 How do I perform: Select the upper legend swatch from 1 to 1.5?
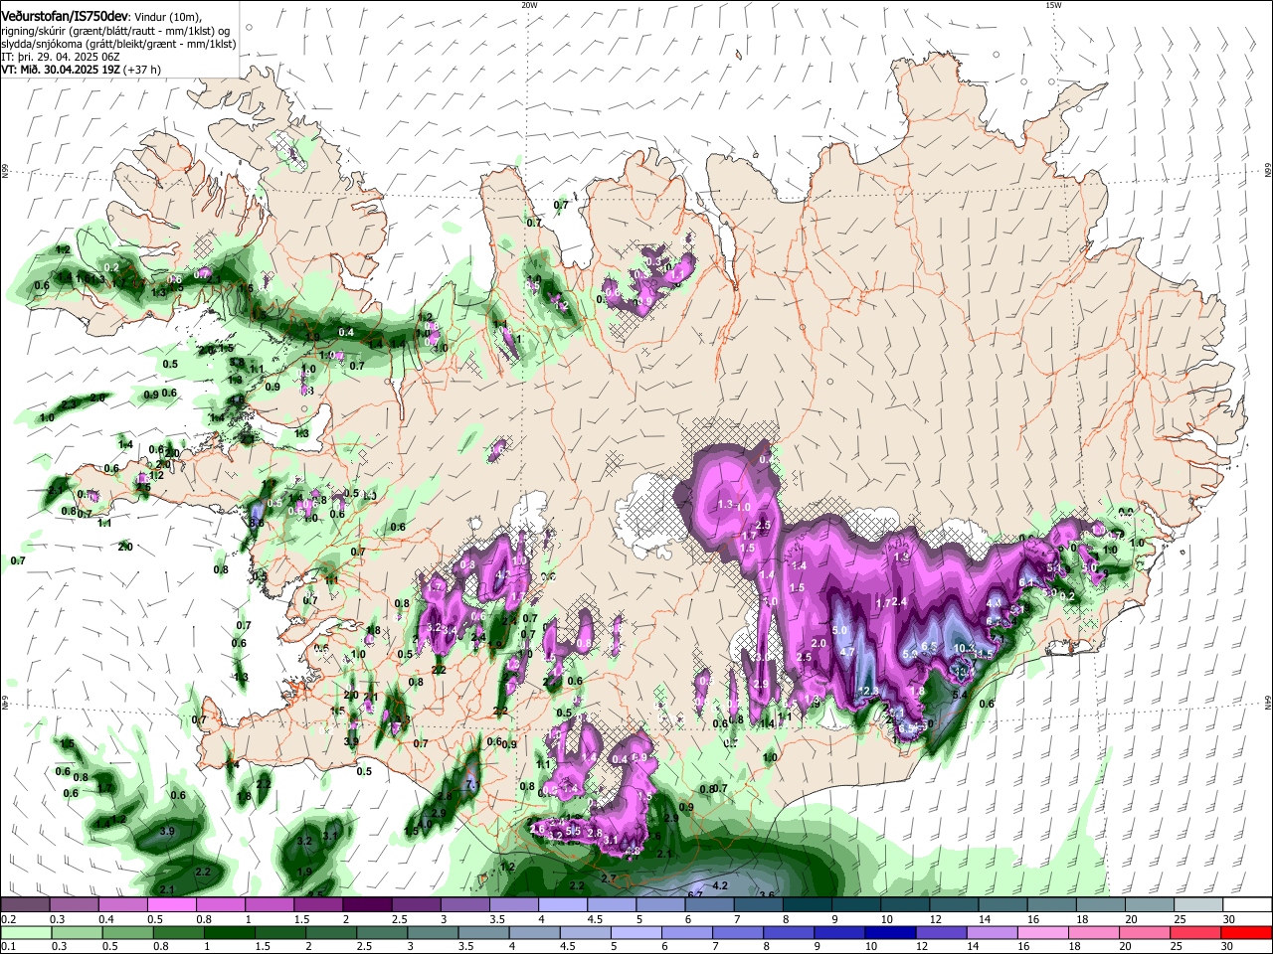point(269,904)
